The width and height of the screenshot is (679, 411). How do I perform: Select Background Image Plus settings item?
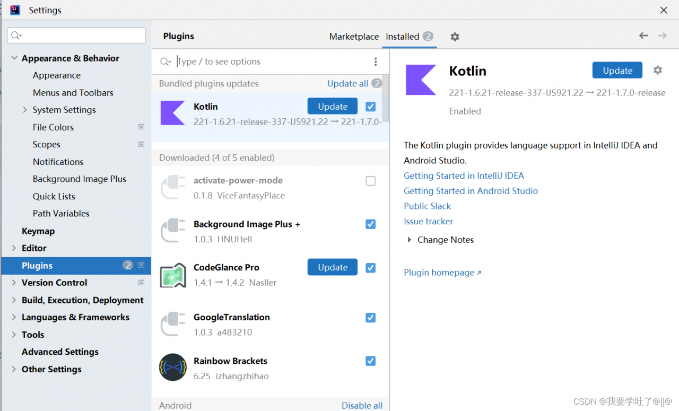pos(80,179)
